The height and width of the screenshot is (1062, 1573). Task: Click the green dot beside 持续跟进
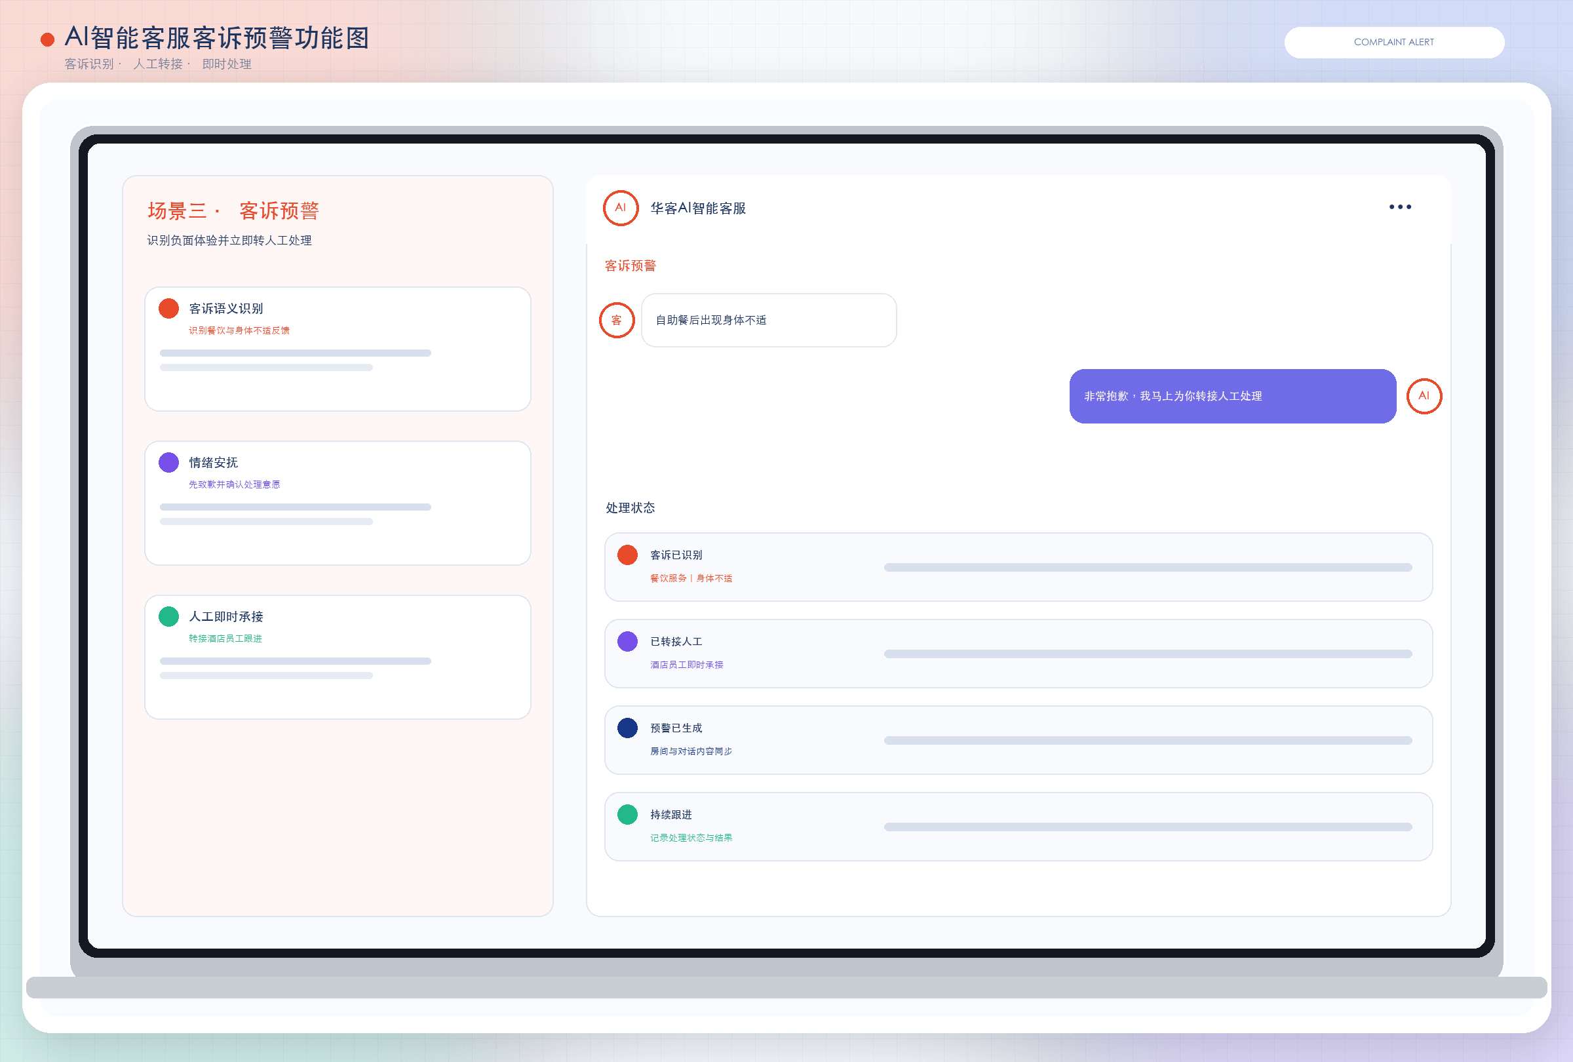(627, 814)
